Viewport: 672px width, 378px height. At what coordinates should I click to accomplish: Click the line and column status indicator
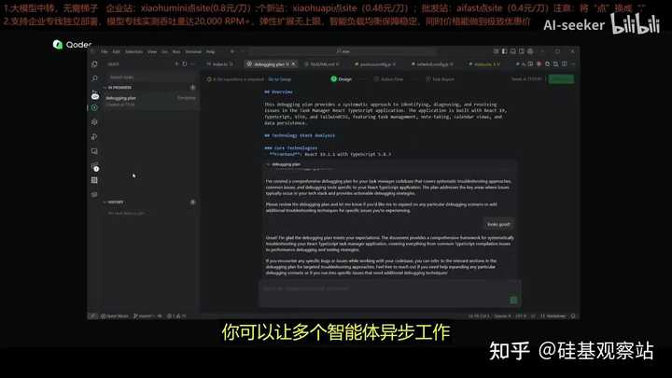[x=478, y=316]
